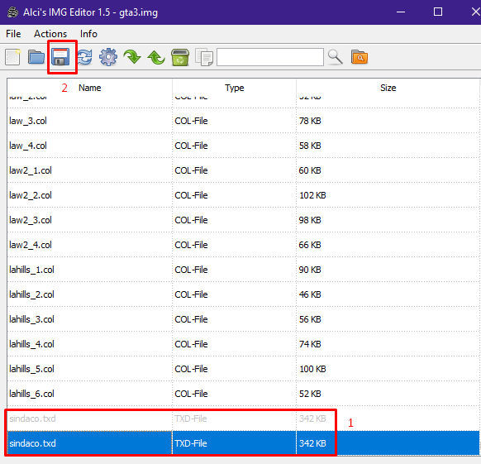Select the law_4.col entry
Screen dimensions: 481x464
coord(243,146)
